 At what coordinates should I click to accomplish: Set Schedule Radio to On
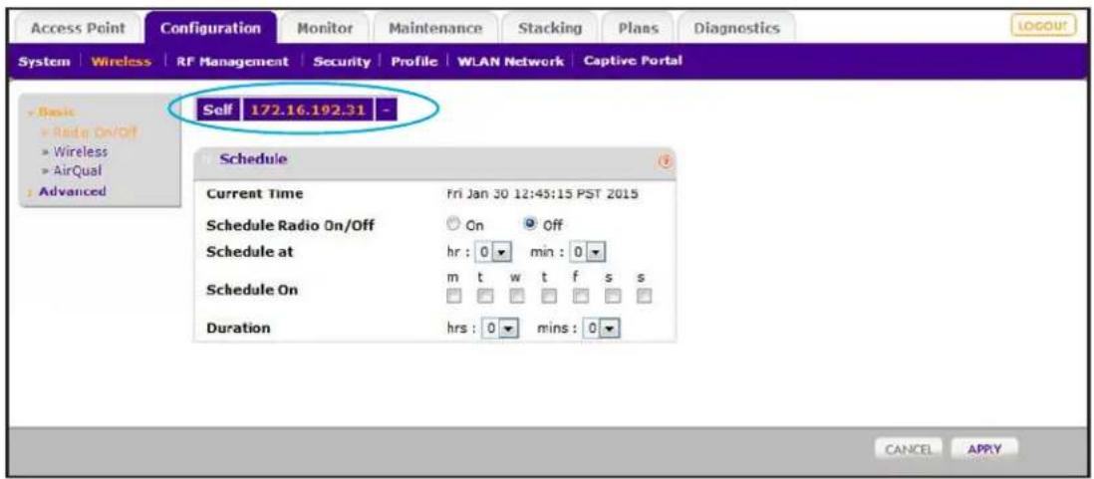point(454,225)
